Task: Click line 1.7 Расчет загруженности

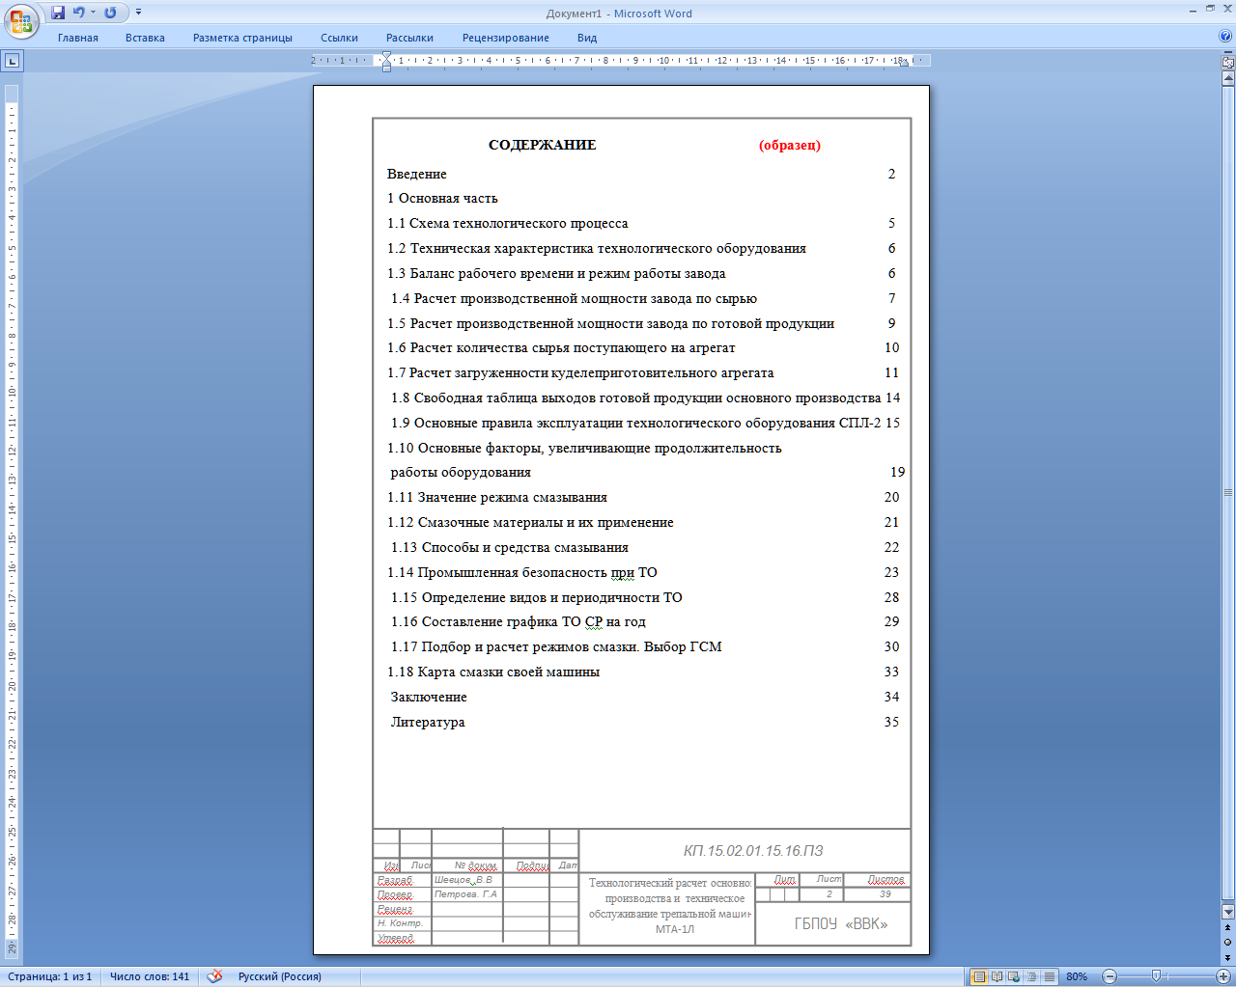Action: (580, 372)
